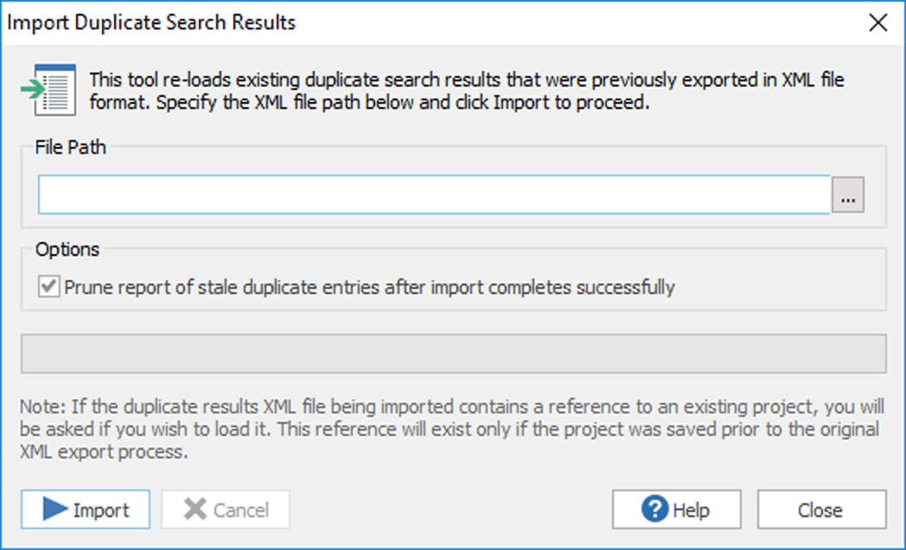This screenshot has width=906, height=550.
Task: Expand the File Path group section
Action: point(69,147)
